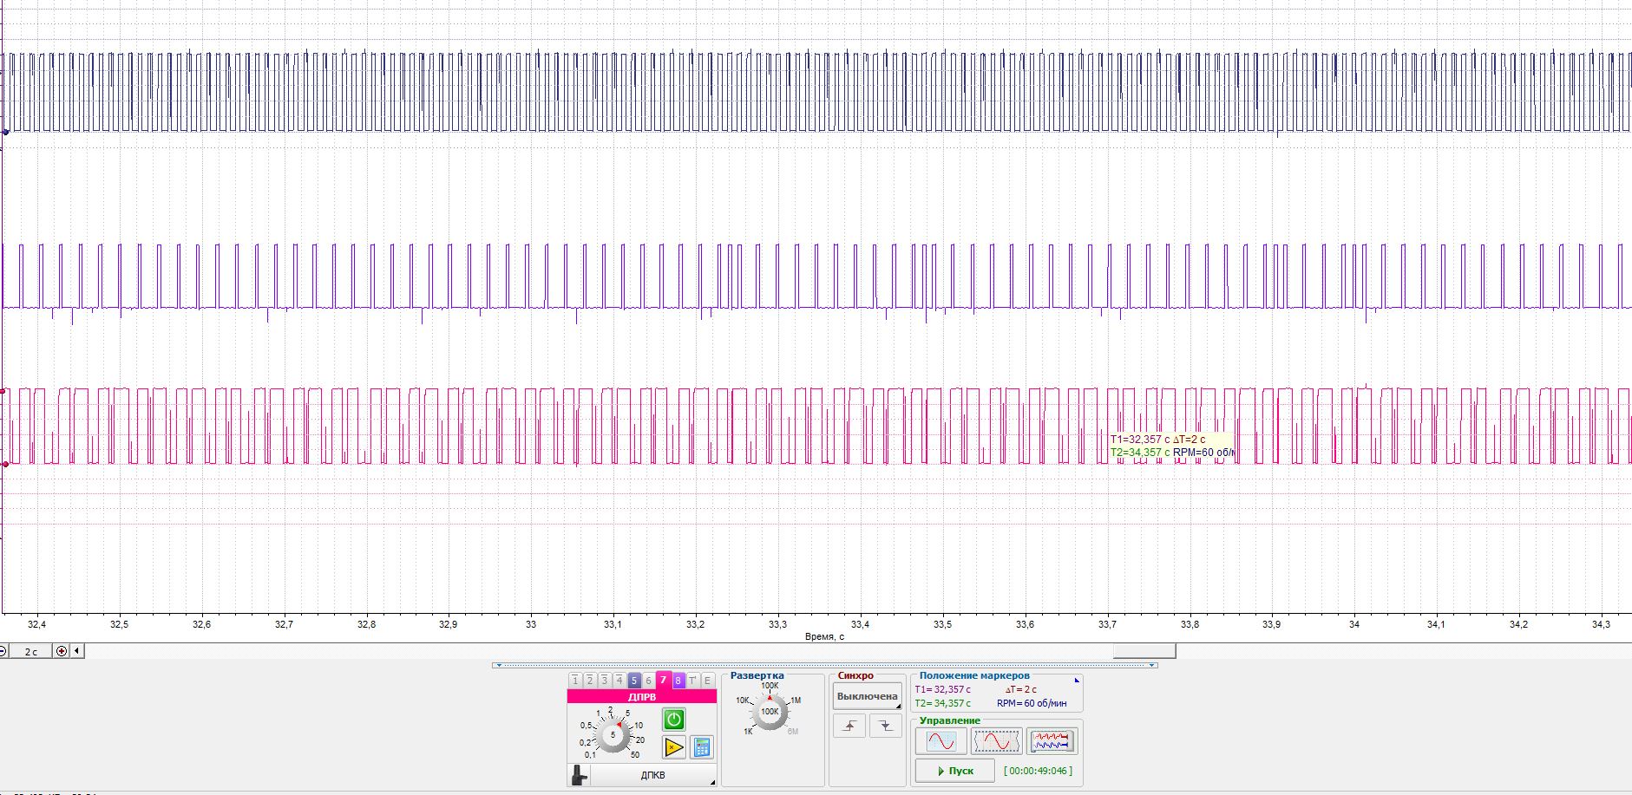The height and width of the screenshot is (795, 1632).
Task: Click the Развертка sweep rate knob
Action: pos(770,712)
